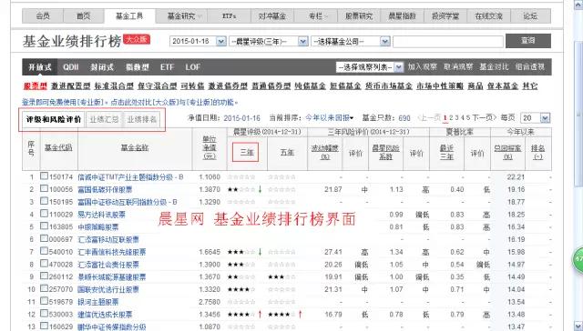Click 加入观察 in the dark toolbar
The height and width of the screenshot is (331, 583).
point(422,66)
